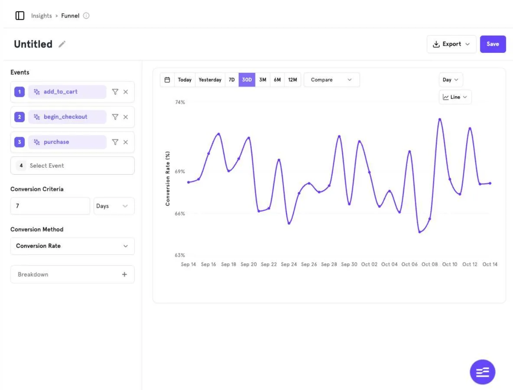This screenshot has height=390, width=513.
Task: Open the floating purple menu button
Action: click(x=483, y=372)
